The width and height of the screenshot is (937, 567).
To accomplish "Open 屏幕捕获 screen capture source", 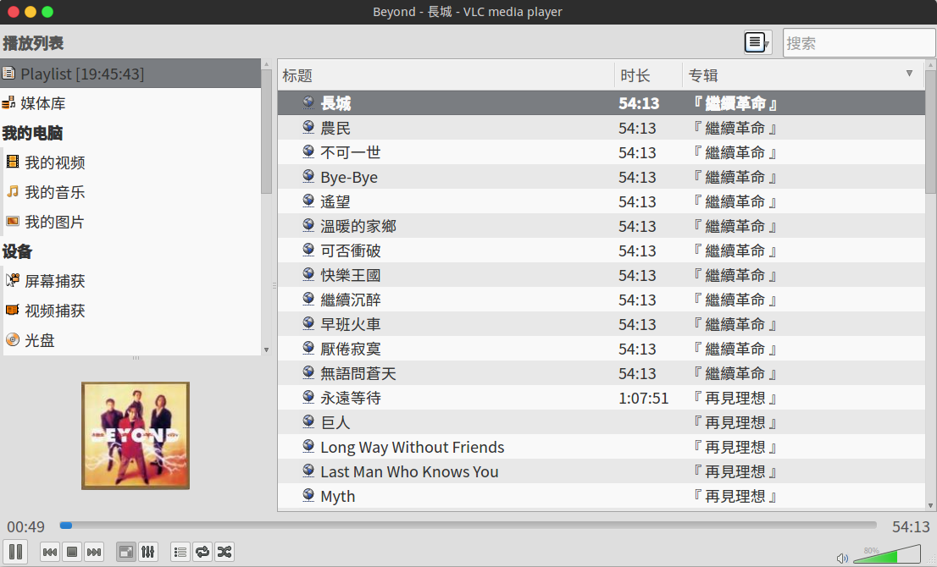I will tap(54, 281).
